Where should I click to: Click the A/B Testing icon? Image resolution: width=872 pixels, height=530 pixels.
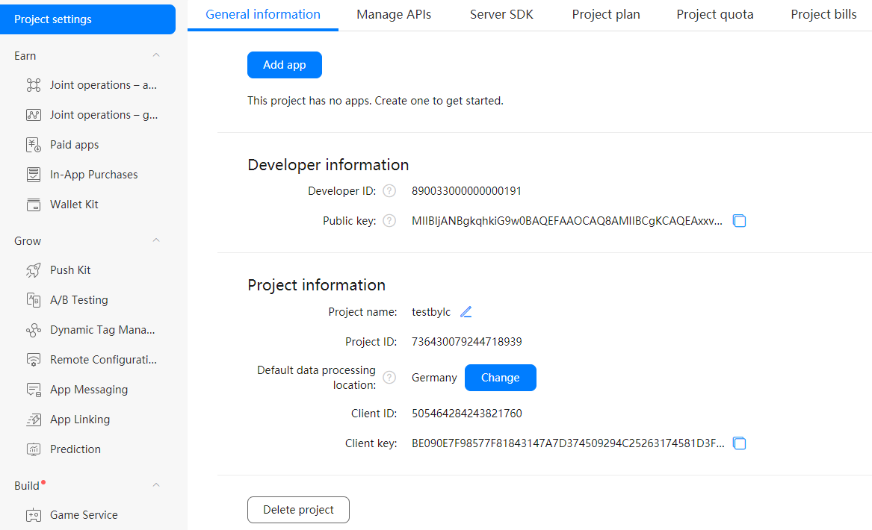pos(34,300)
